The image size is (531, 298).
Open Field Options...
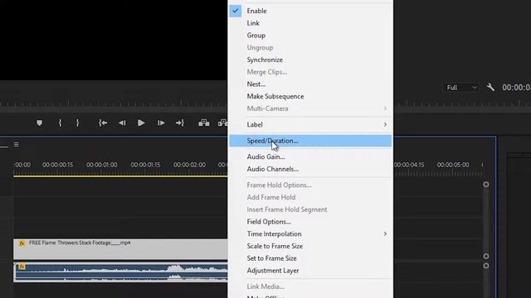tap(310, 222)
